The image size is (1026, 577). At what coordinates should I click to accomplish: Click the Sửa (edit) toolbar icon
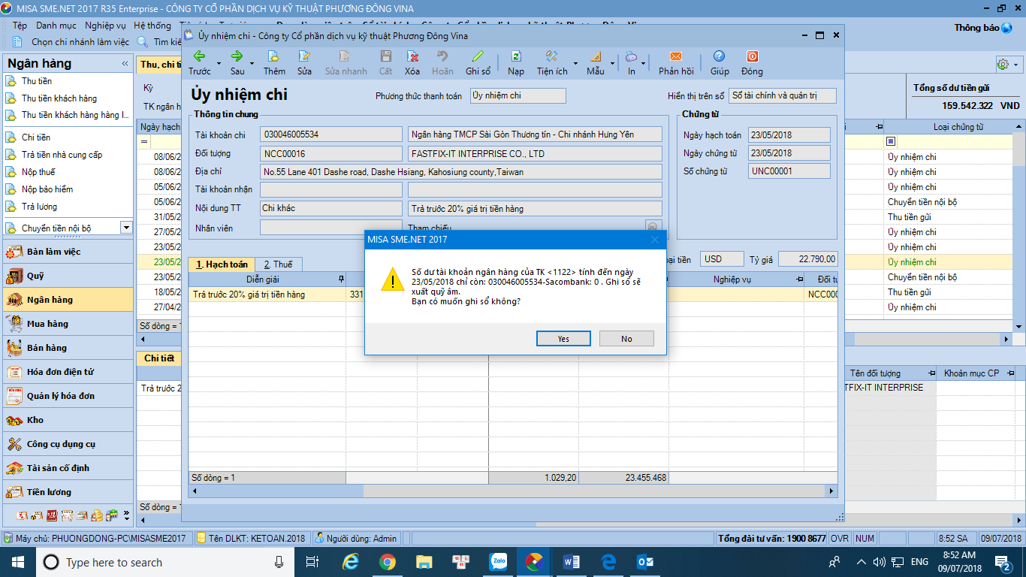coord(304,57)
